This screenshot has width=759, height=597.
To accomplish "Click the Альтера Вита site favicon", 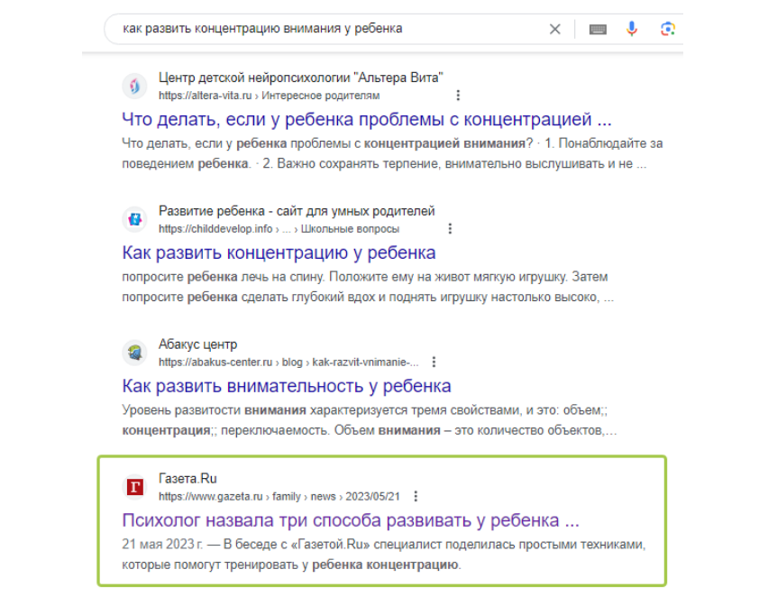I will [x=134, y=86].
